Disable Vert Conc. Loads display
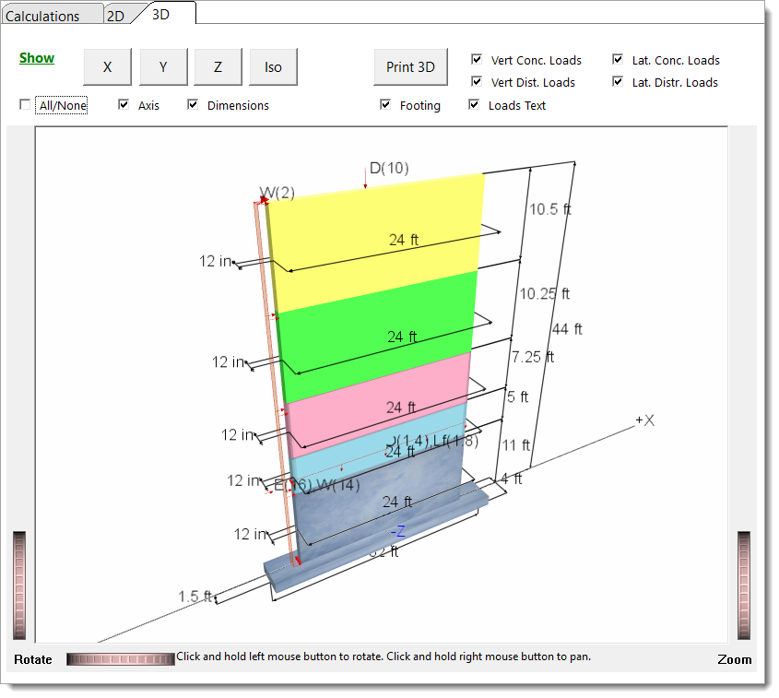 point(477,60)
